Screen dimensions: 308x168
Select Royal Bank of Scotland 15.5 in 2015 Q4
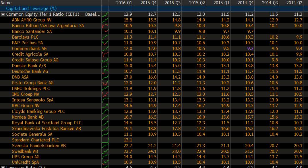coord(152,123)
